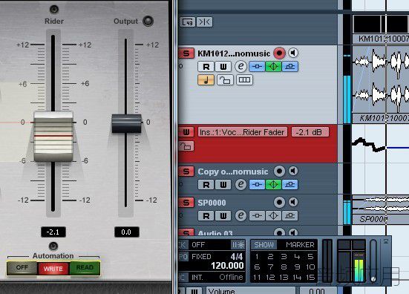Set plugin Automation to READ
Image resolution: width=409 pixels, height=294 pixels.
(85, 268)
